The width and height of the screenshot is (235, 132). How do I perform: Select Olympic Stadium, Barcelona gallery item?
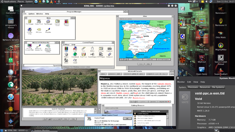tap(150, 116)
